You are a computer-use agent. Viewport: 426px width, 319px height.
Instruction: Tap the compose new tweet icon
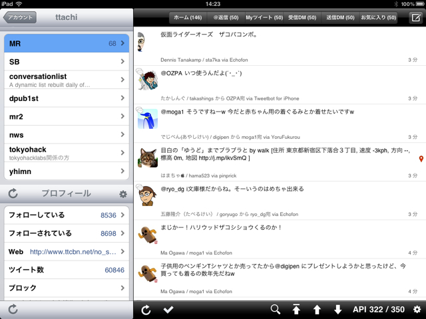[415, 17]
